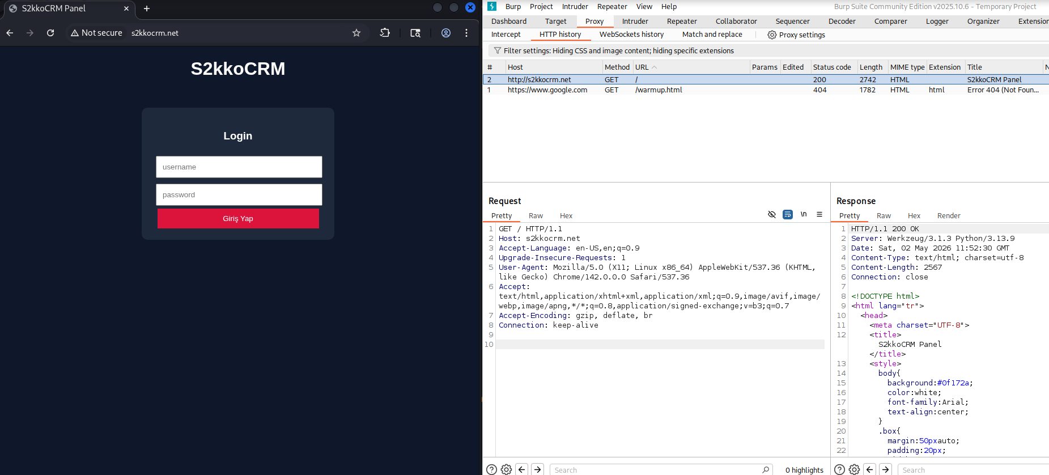Open the Help menu in Burp

[669, 7]
